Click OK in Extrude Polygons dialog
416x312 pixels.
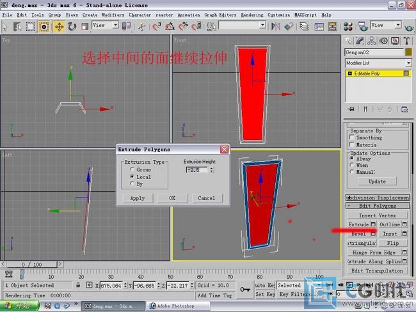172,198
